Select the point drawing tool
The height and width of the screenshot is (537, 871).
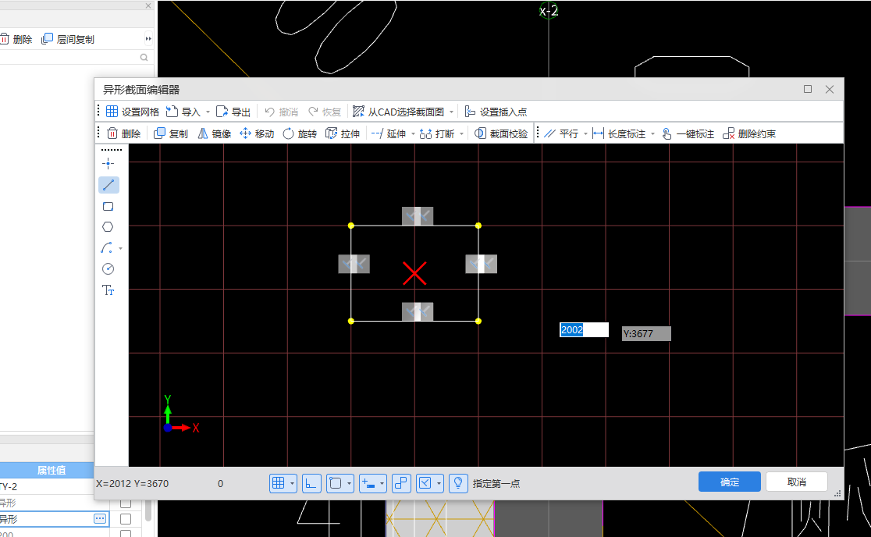tap(108, 163)
